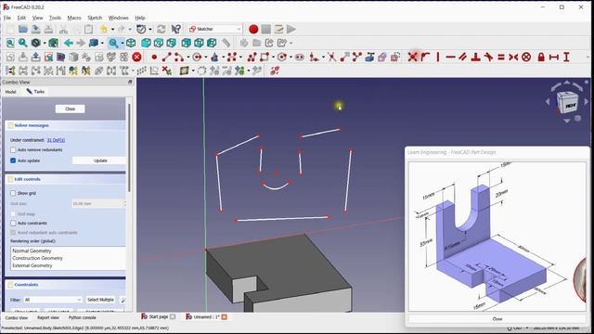594x334 pixels.
Task: Click the Tasks panel vertical scrollbar
Action: [129, 148]
